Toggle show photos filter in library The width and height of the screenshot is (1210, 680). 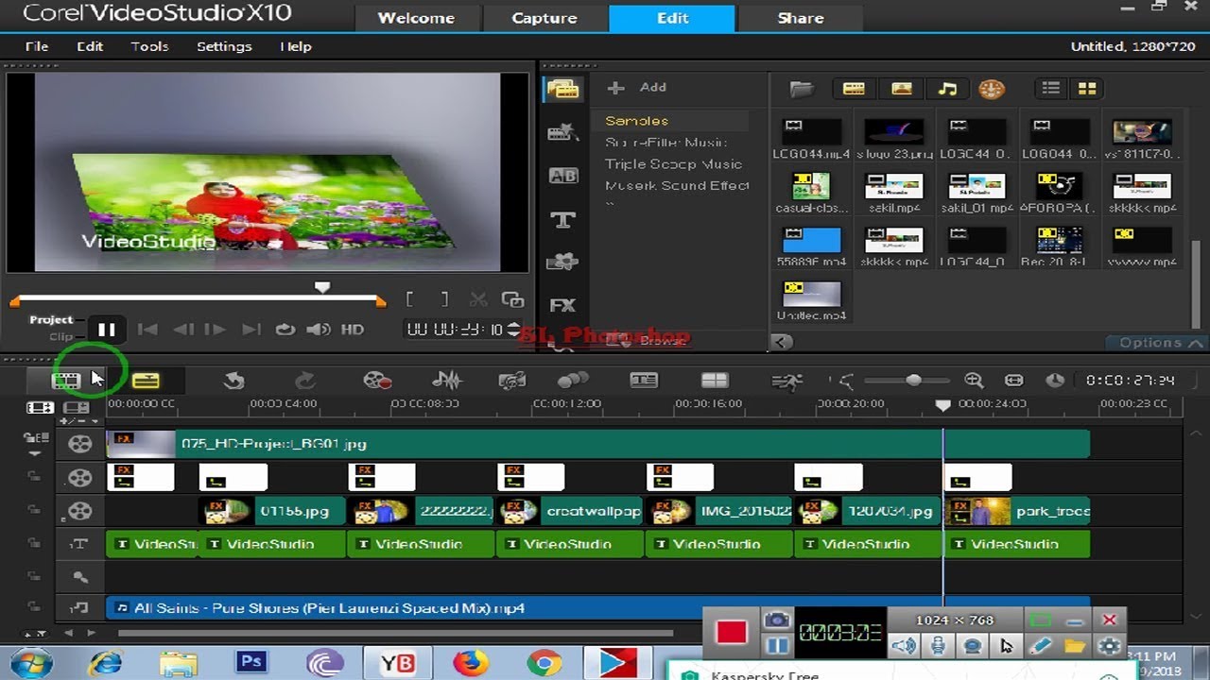(901, 89)
